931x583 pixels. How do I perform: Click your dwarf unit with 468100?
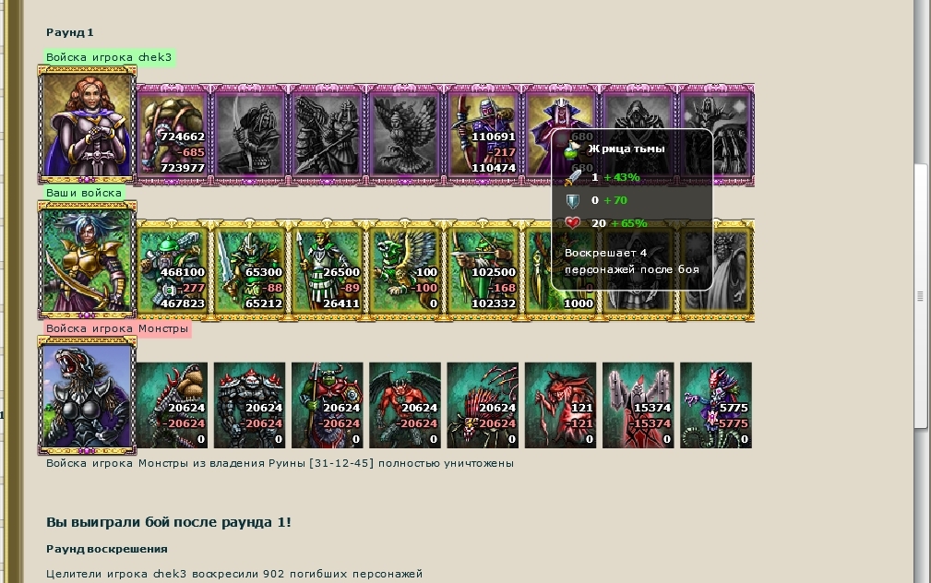[173, 270]
